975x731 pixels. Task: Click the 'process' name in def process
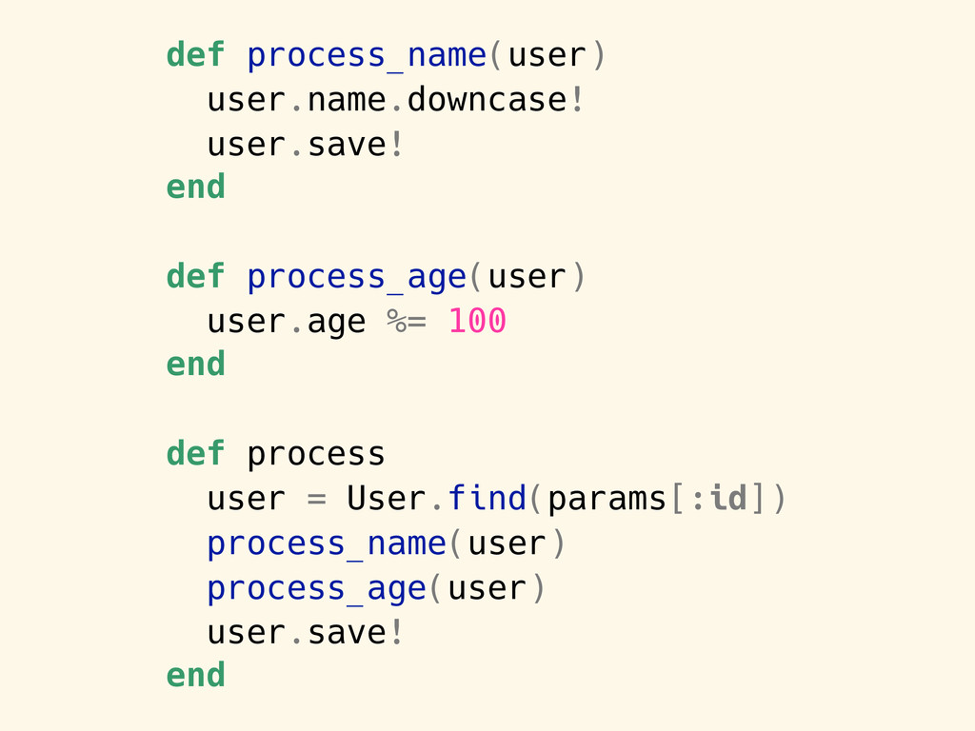316,456
